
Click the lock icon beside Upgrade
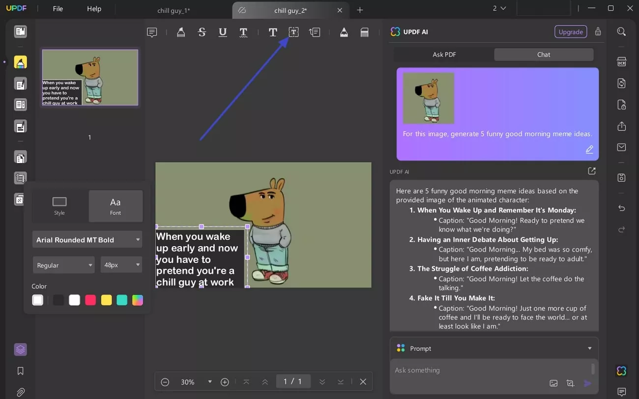tap(598, 31)
